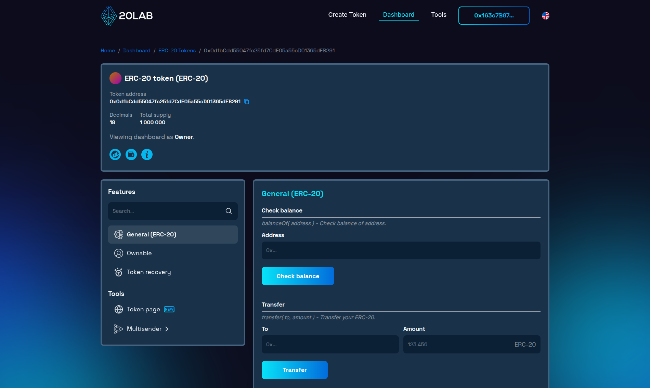Open Create Token menu

(347, 15)
